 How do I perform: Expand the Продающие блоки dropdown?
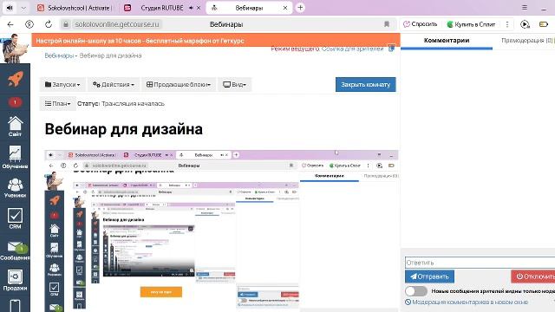coord(179,85)
